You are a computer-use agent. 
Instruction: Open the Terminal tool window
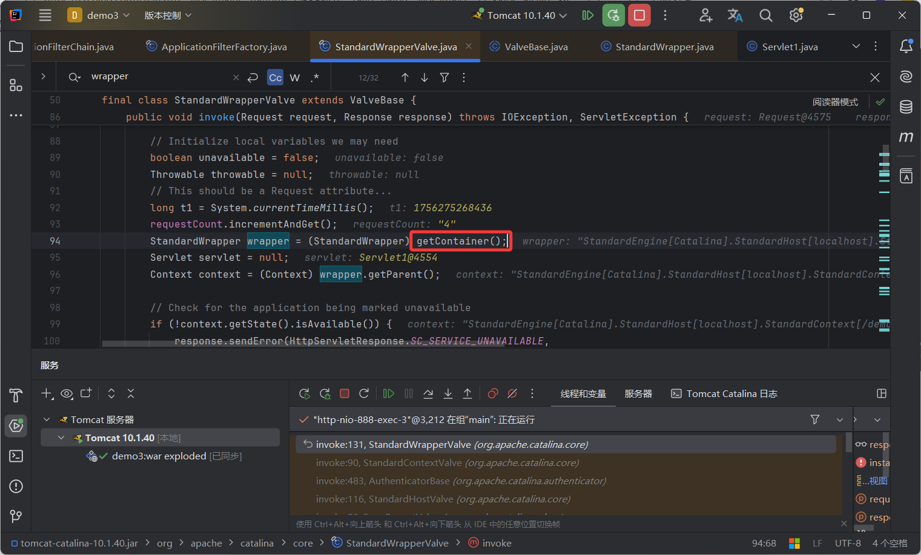[x=16, y=456]
